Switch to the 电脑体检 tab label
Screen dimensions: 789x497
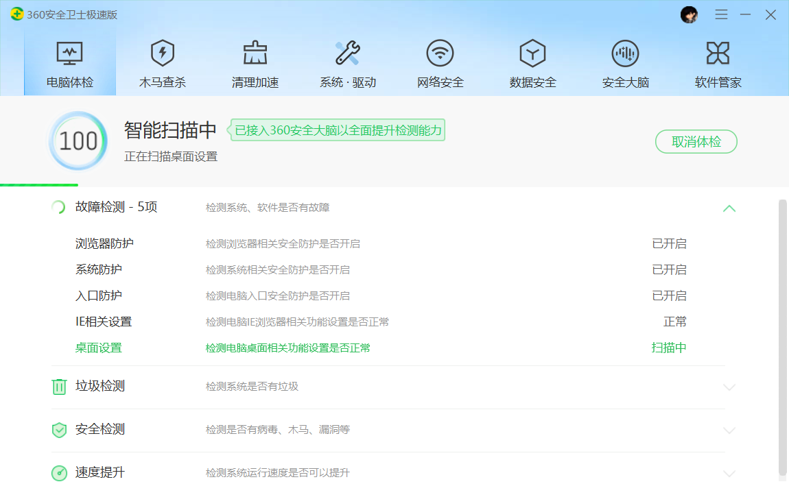[69, 82]
